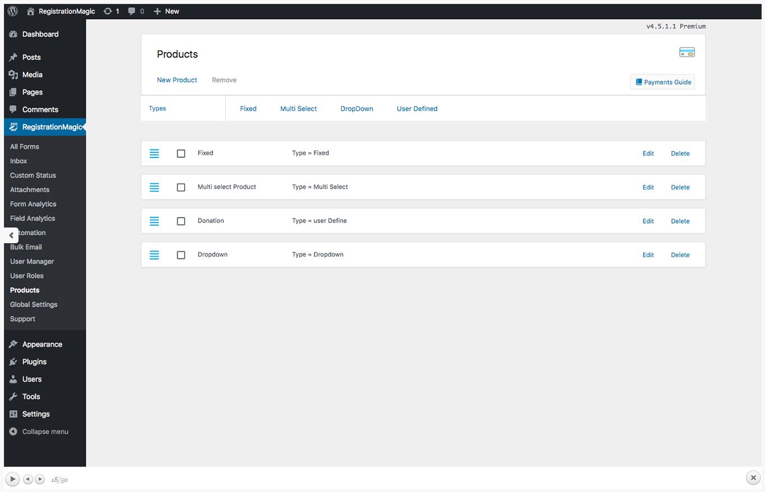Open the Payments Guide button
The height and width of the screenshot is (492, 765).
point(662,82)
